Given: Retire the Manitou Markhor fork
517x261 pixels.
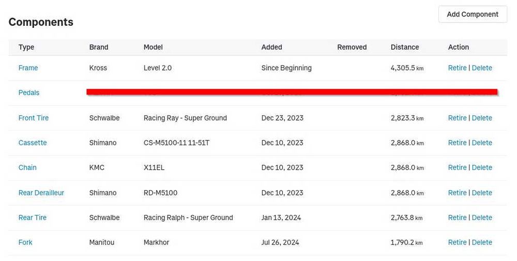Looking at the screenshot, I should coord(457,242).
